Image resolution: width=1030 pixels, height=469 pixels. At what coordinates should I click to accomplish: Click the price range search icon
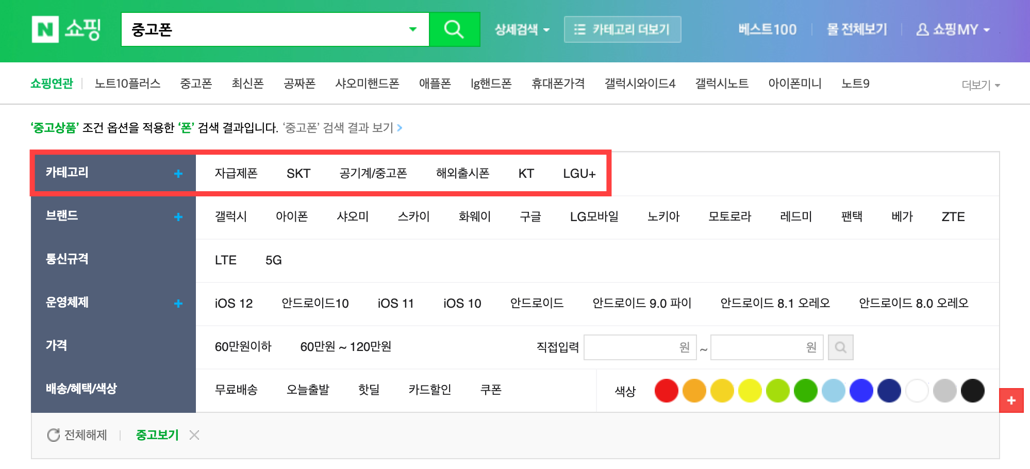tap(840, 347)
